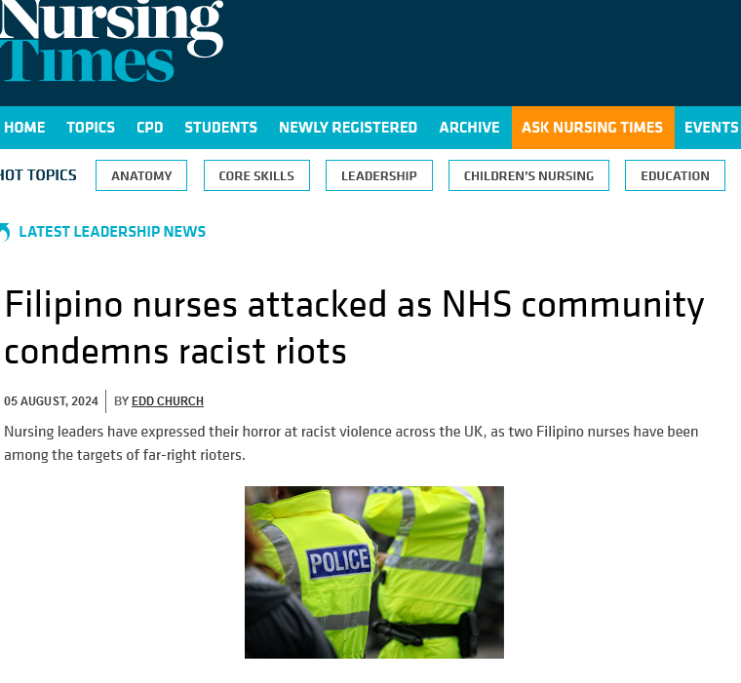Click the Hot Topics label

pyautogui.click(x=38, y=175)
